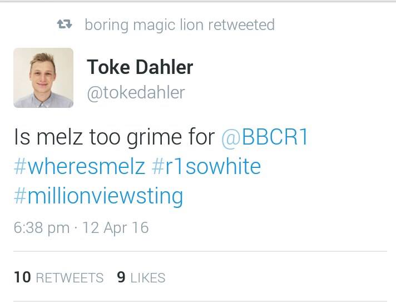Screen dimensions: 396x303
Task: Open the #wheresmelz hashtag
Action: pyautogui.click(x=80, y=166)
